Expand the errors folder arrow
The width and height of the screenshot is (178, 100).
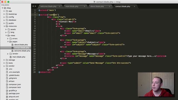coord(8,39)
